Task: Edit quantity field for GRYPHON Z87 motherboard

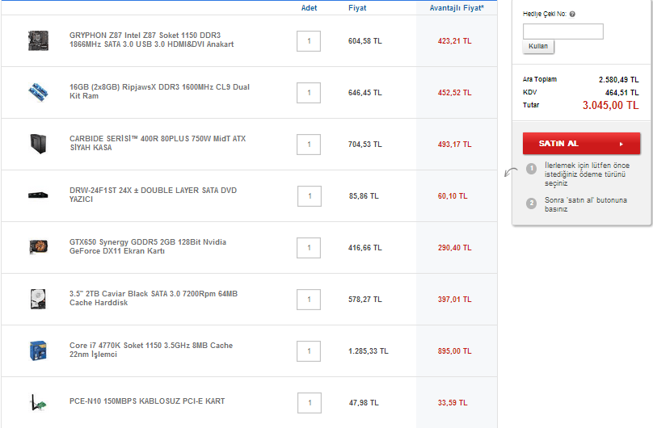Action: tap(309, 41)
